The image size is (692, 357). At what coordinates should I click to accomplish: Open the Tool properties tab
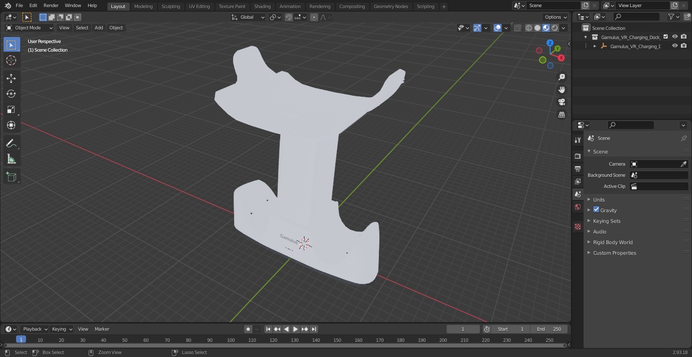[x=578, y=140]
